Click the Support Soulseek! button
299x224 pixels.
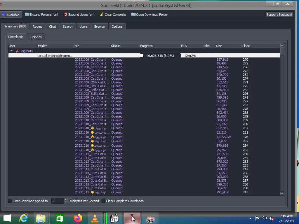(279, 15)
